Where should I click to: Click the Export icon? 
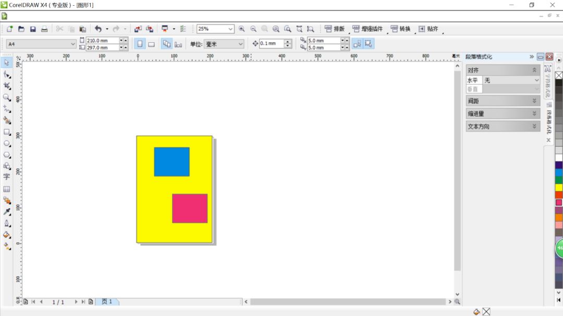150,29
